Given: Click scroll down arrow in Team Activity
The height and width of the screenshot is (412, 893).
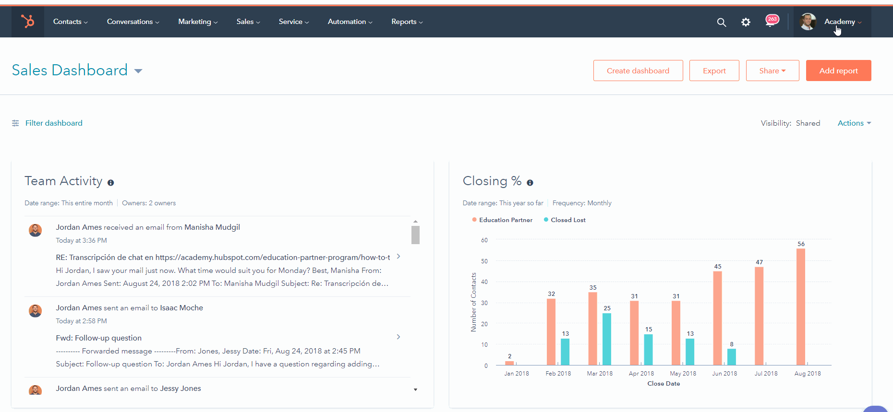Looking at the screenshot, I should (x=415, y=389).
